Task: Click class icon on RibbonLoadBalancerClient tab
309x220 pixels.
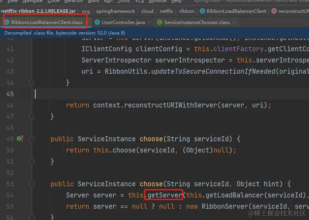Action: 7,22
